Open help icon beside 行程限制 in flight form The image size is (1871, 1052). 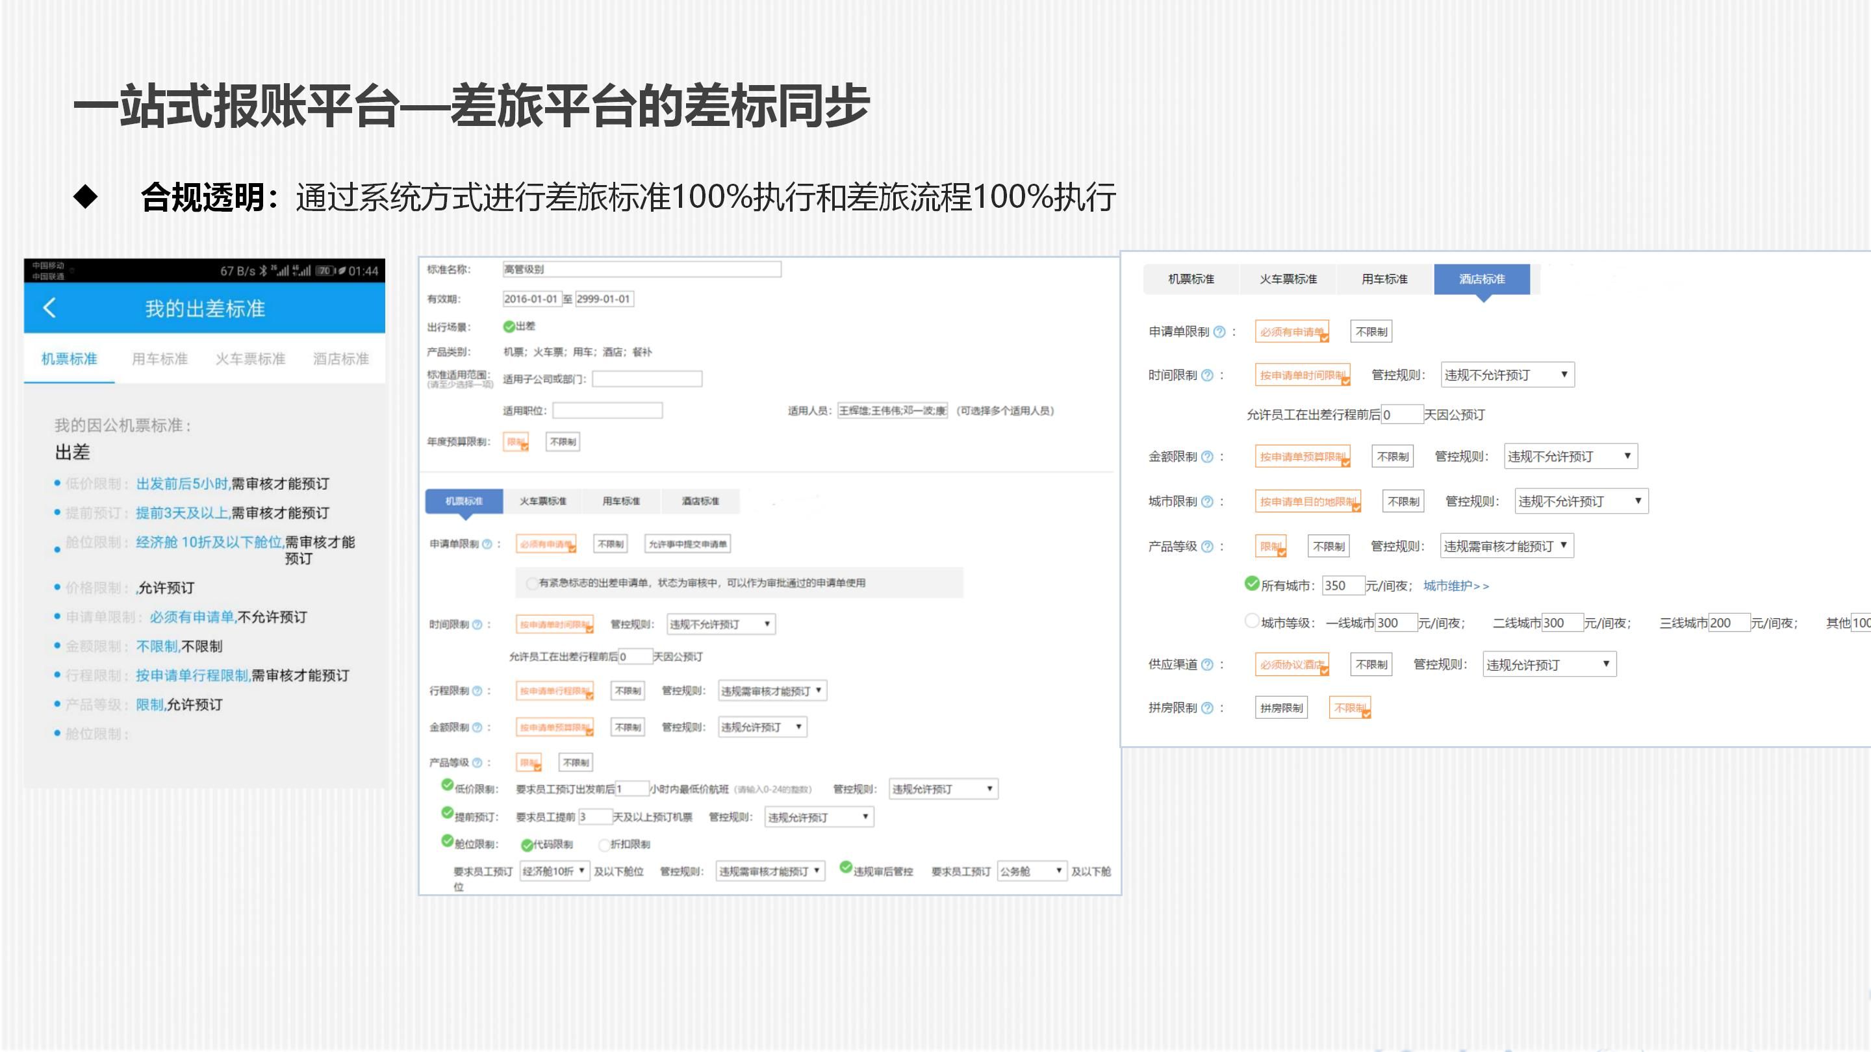point(477,690)
